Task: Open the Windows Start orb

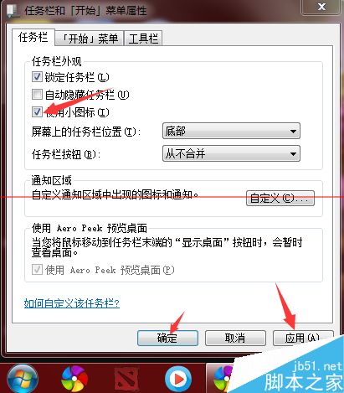Action: [x=23, y=380]
